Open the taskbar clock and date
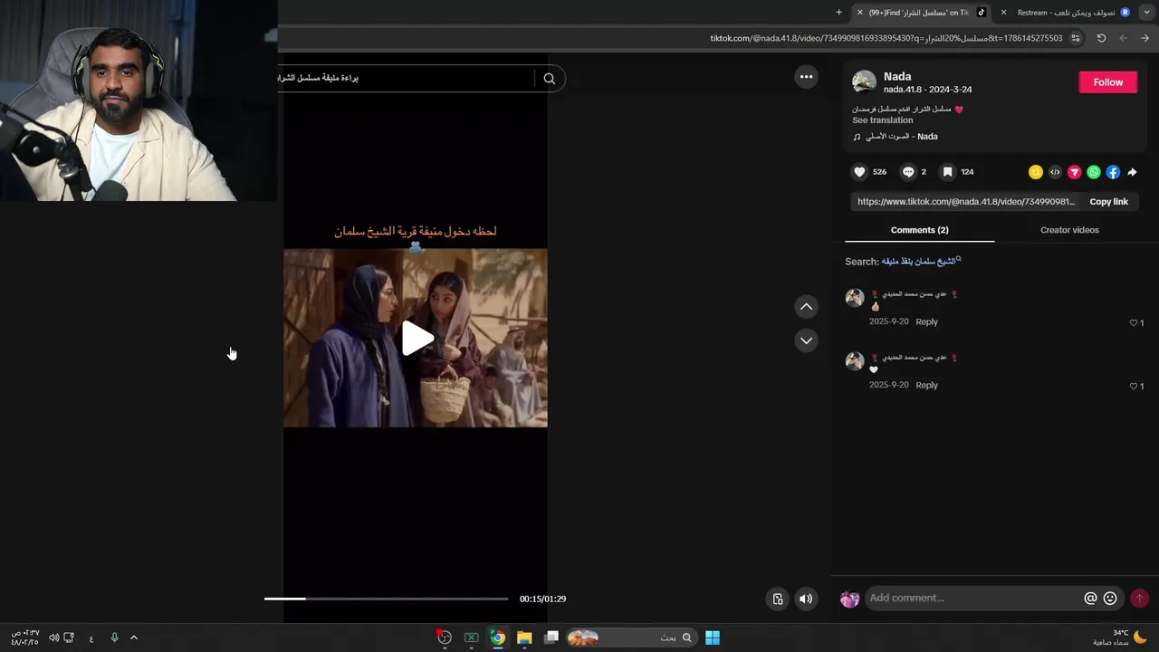Viewport: 1159px width, 652px height. (25, 638)
